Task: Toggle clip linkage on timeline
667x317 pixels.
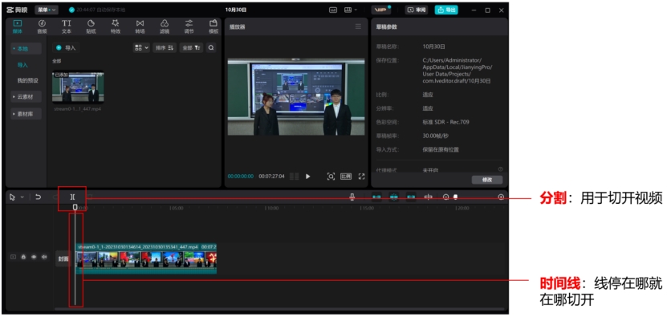Action: click(411, 197)
